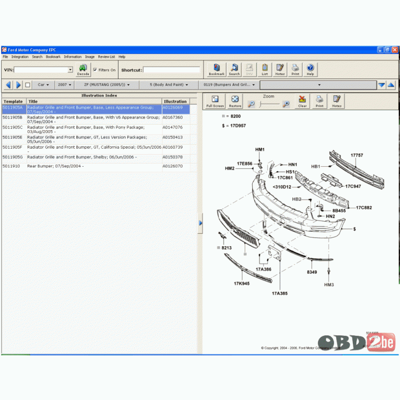400x400 pixels.
Task: Select row 5011905A Less Appearance Group
Action: point(96,109)
